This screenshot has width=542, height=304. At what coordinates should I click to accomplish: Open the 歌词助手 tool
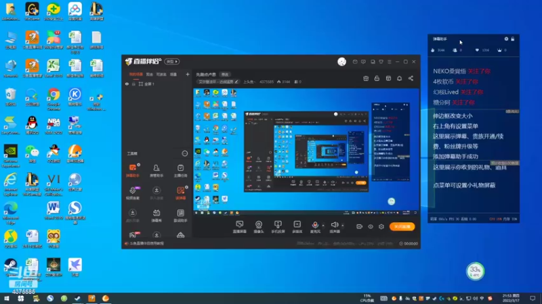(180, 216)
